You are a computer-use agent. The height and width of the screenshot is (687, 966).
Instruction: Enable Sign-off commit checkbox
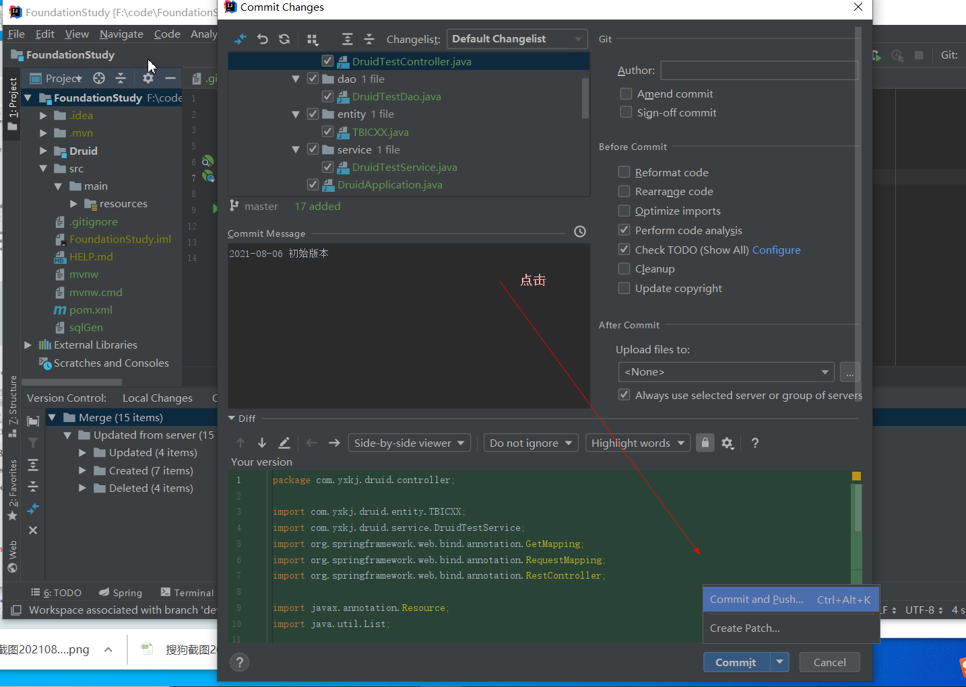626,112
